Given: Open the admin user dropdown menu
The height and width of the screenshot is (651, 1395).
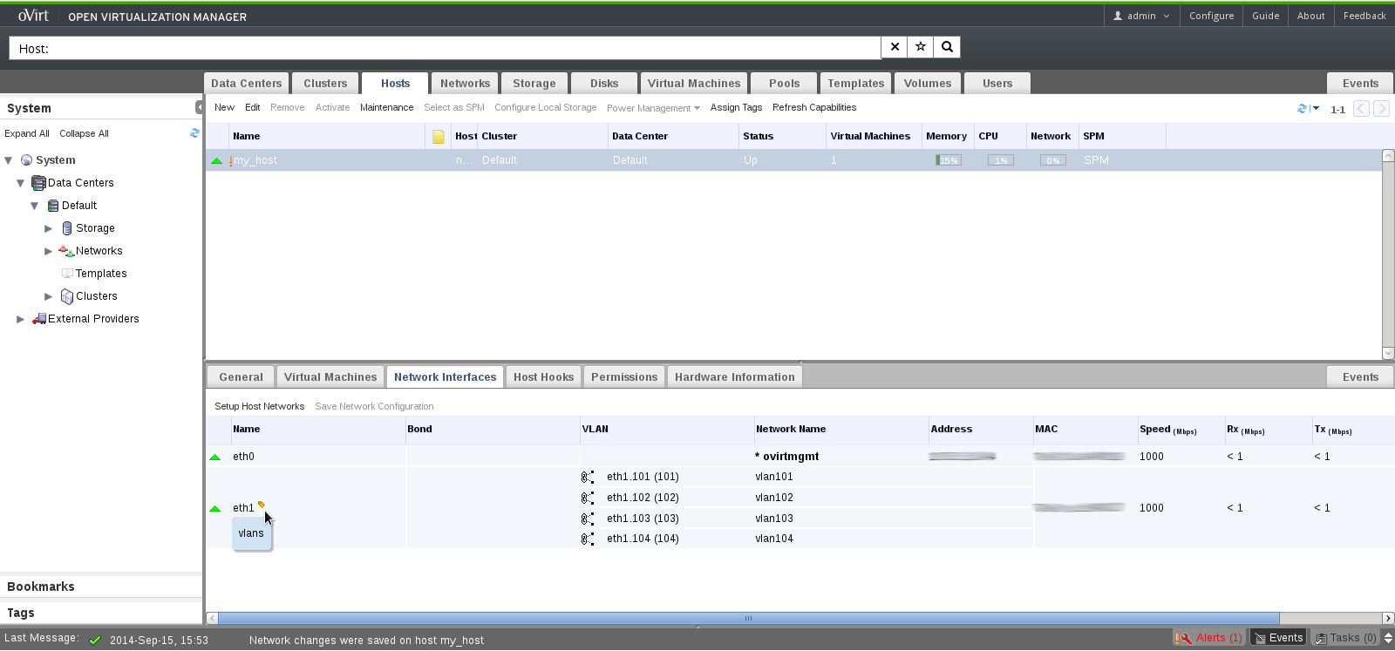Looking at the screenshot, I should pyautogui.click(x=1141, y=16).
